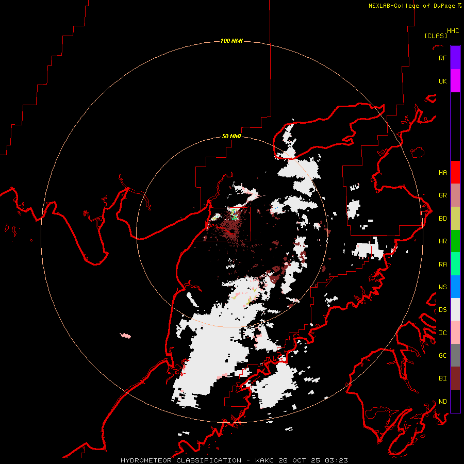Click the BD legend label
Viewport: 464px width, 464px height.
(442, 218)
